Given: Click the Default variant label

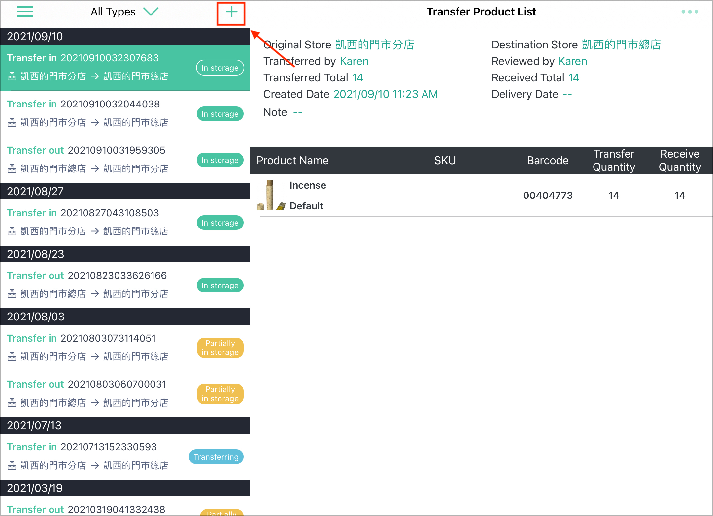Looking at the screenshot, I should (x=306, y=206).
